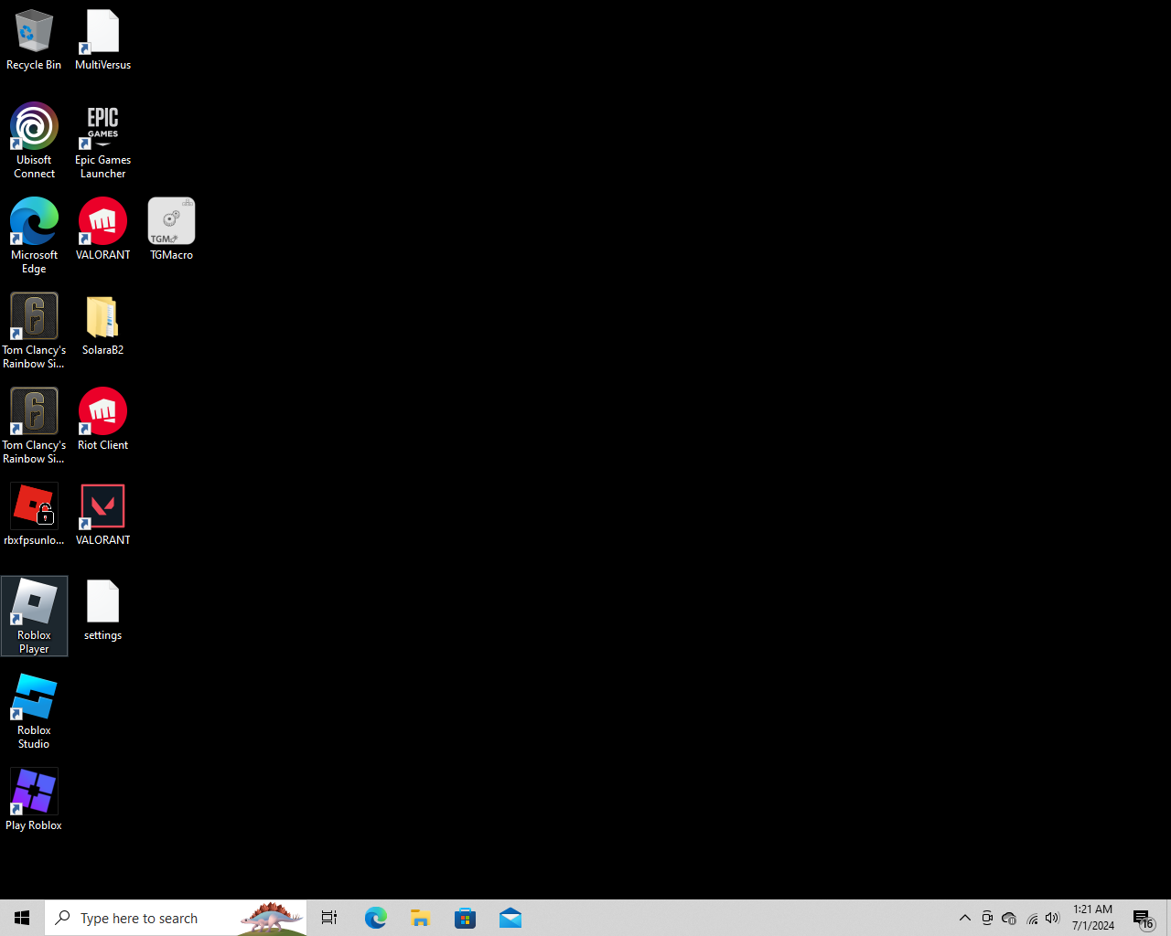
Task: Select the Rainbow Six shortcut beside Riot Client
Action: tap(34, 426)
